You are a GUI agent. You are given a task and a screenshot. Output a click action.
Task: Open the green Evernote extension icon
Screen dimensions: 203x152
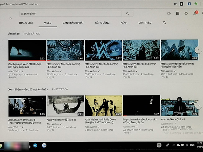click(x=196, y=4)
